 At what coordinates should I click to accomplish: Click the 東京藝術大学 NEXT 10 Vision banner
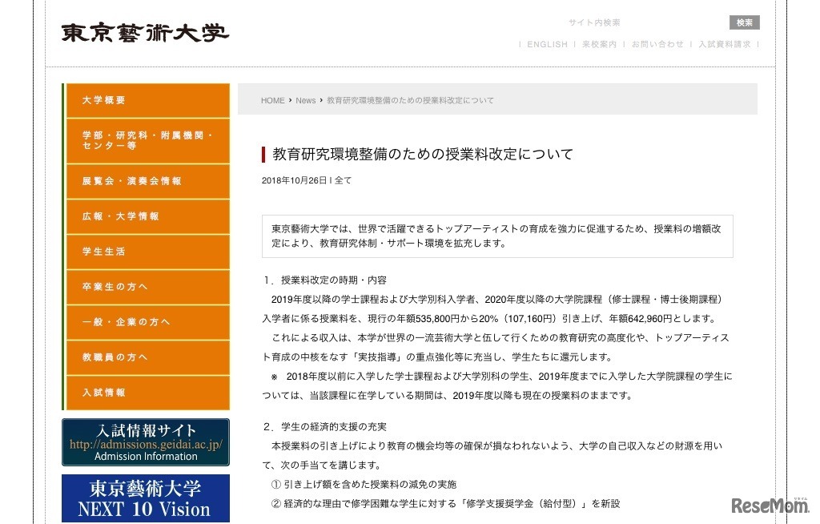point(146,498)
